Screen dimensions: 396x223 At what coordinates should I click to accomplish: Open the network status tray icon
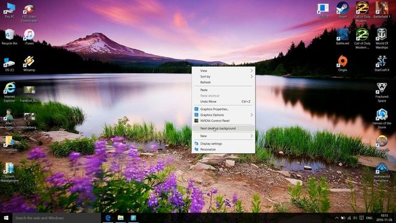pos(349,218)
